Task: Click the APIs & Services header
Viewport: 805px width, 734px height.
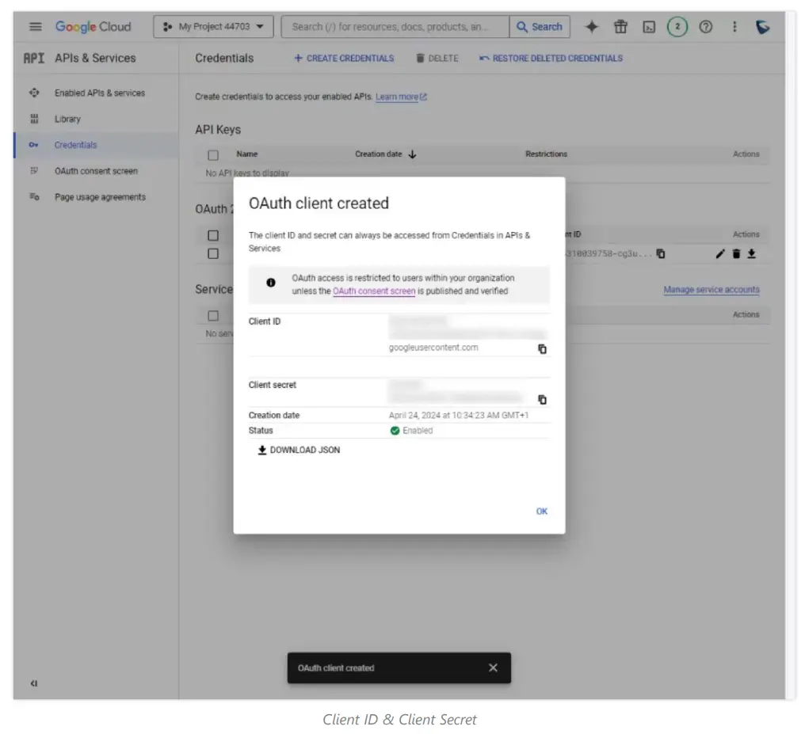Action: 96,58
